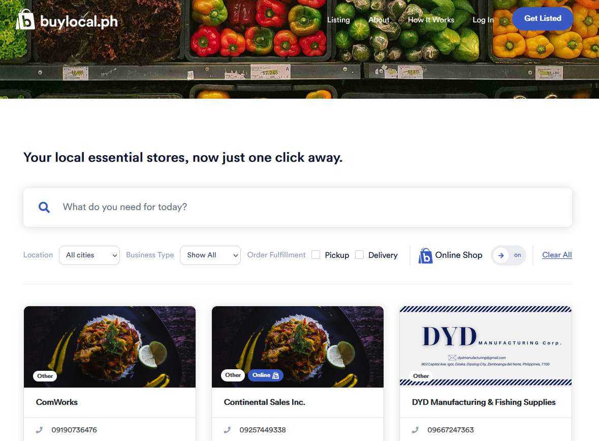Image resolution: width=599 pixels, height=441 pixels.
Task: Enable the Delivery checkbox
Action: coord(360,255)
